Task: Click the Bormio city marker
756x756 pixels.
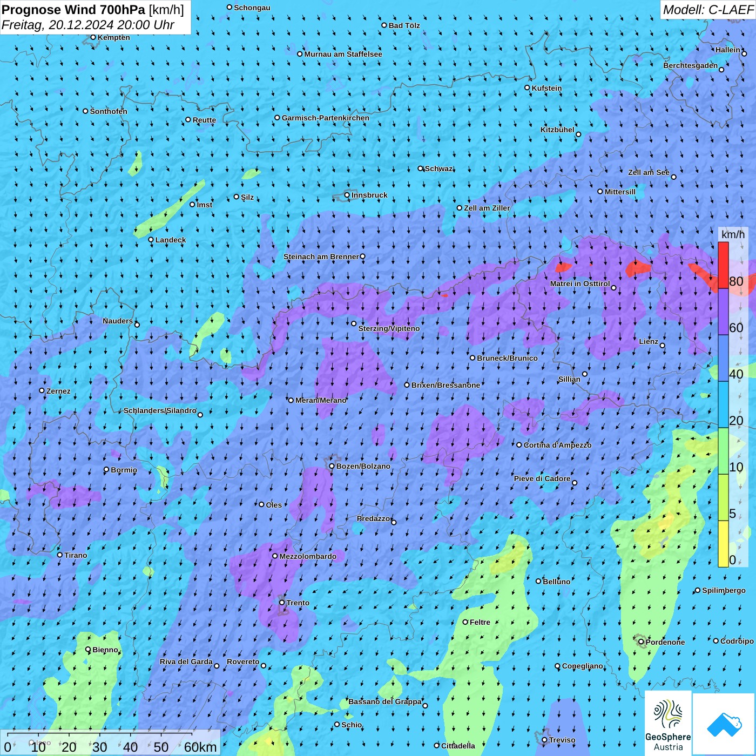Action: point(106,470)
